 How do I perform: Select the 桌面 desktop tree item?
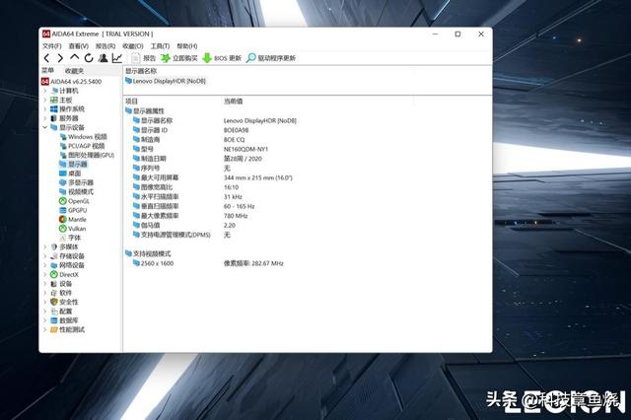70,174
